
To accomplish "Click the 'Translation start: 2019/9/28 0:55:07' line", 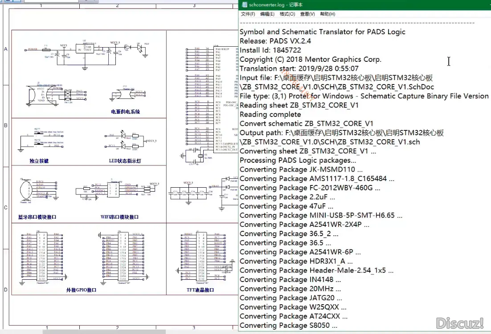I will pos(299,68).
